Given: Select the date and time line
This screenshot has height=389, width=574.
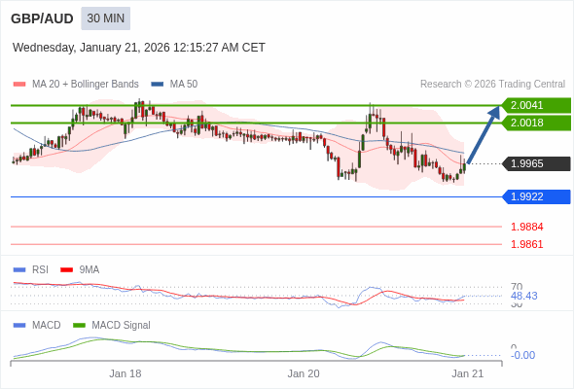Looking at the screenshot, I should pyautogui.click(x=139, y=48).
